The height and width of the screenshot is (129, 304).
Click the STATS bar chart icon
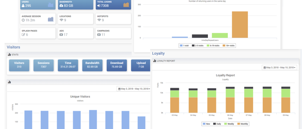point(9,55)
